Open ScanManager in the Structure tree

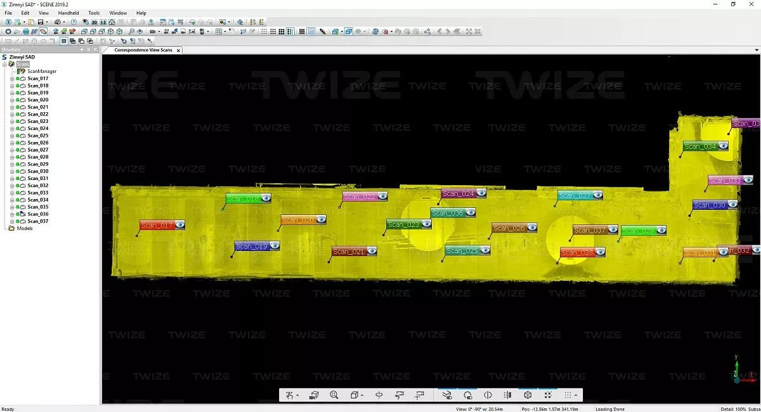coord(41,72)
